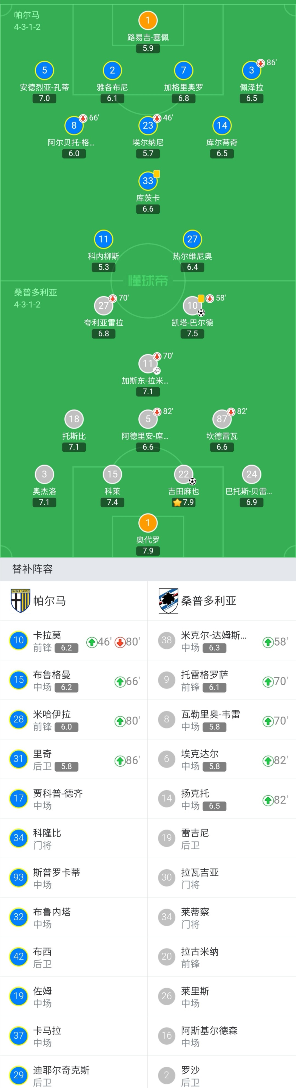Select player 33 库茨卡 jersey circle

pyautogui.click(x=147, y=181)
